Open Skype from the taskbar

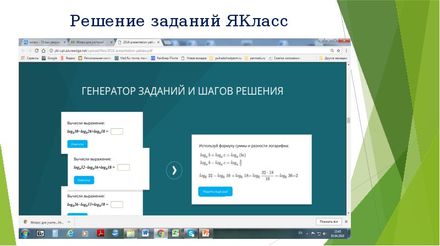(191, 233)
